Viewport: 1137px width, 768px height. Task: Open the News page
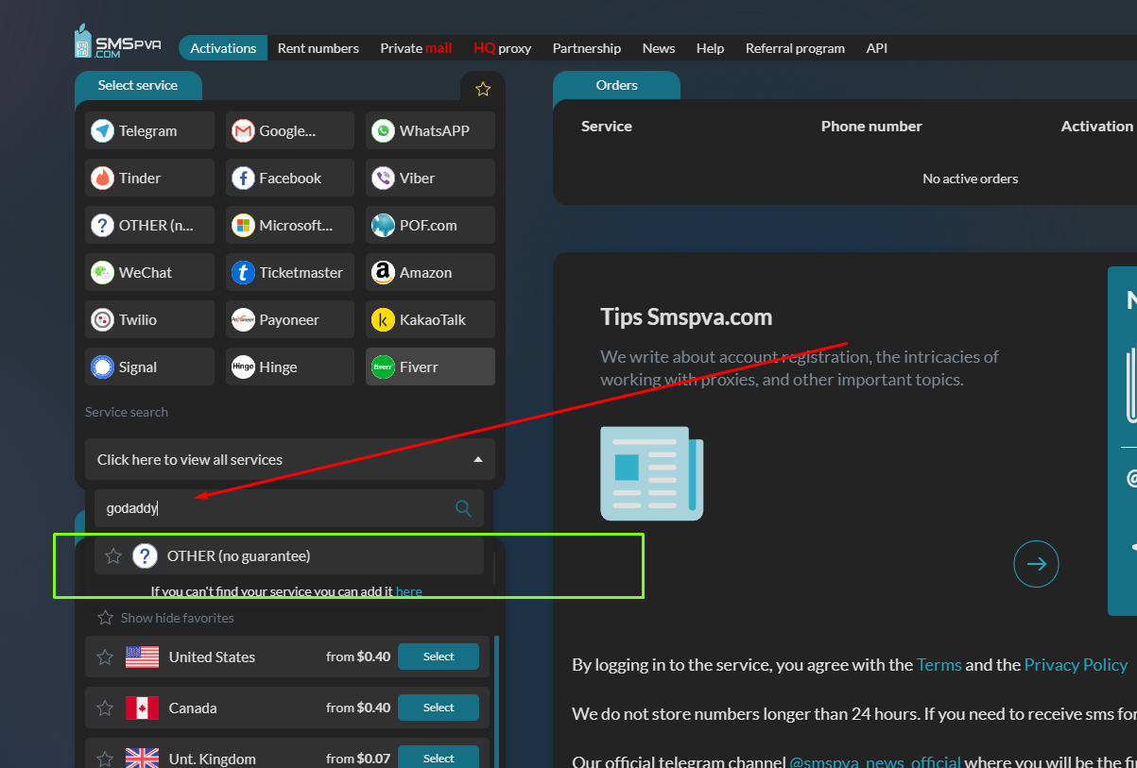(x=659, y=48)
